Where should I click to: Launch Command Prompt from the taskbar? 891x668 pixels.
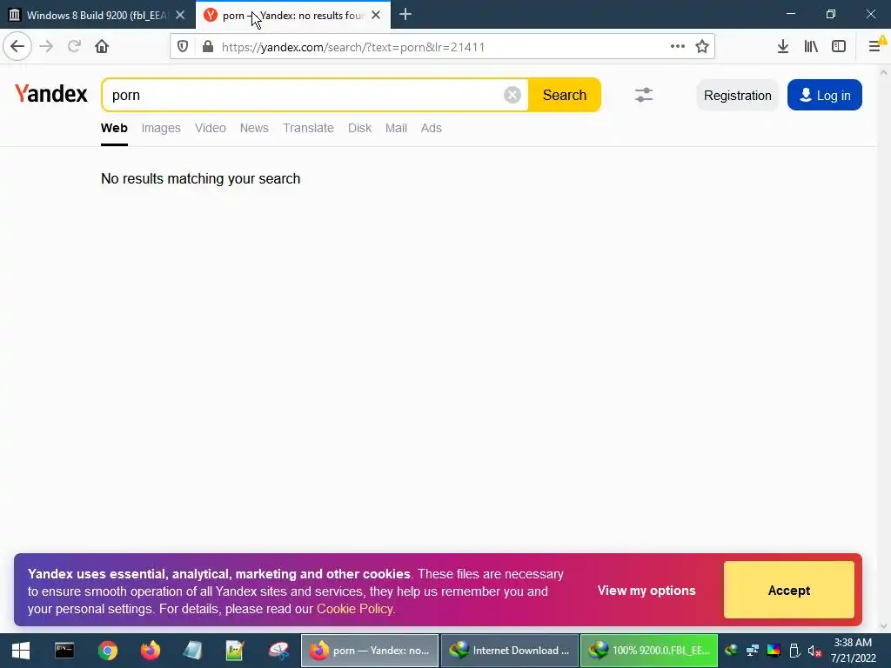[x=64, y=651]
